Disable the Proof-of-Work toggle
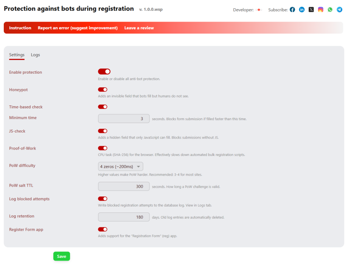This screenshot has width=348, height=264. (x=103, y=148)
